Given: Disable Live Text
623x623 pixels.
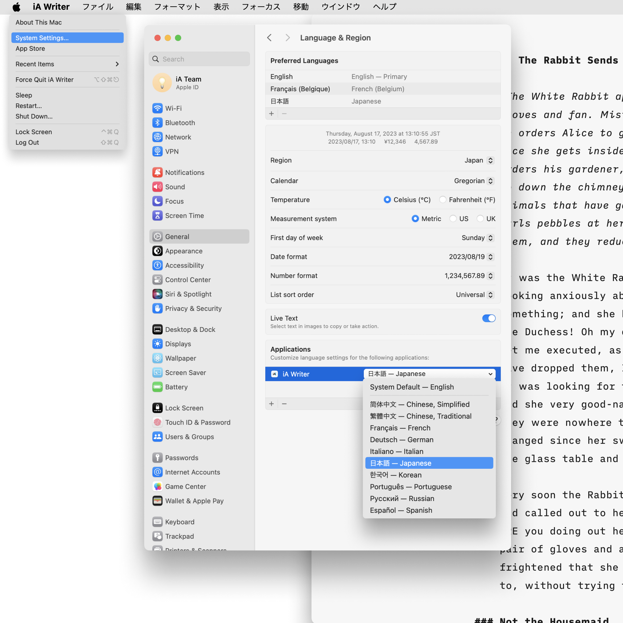Looking at the screenshot, I should click(489, 318).
